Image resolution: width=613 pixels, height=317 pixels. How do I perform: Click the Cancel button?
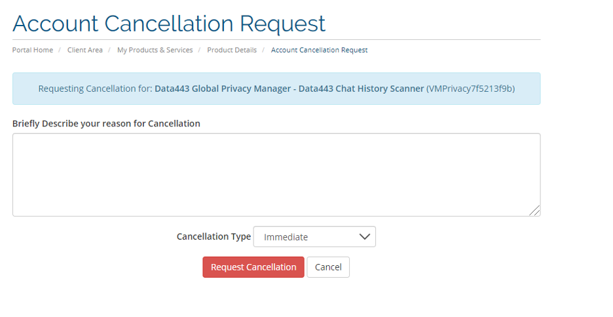click(x=328, y=267)
